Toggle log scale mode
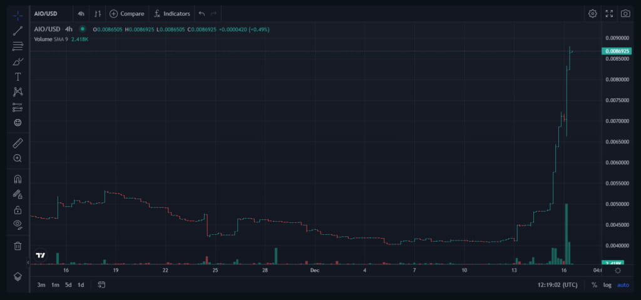Screen dimensions: 641x300 607,285
